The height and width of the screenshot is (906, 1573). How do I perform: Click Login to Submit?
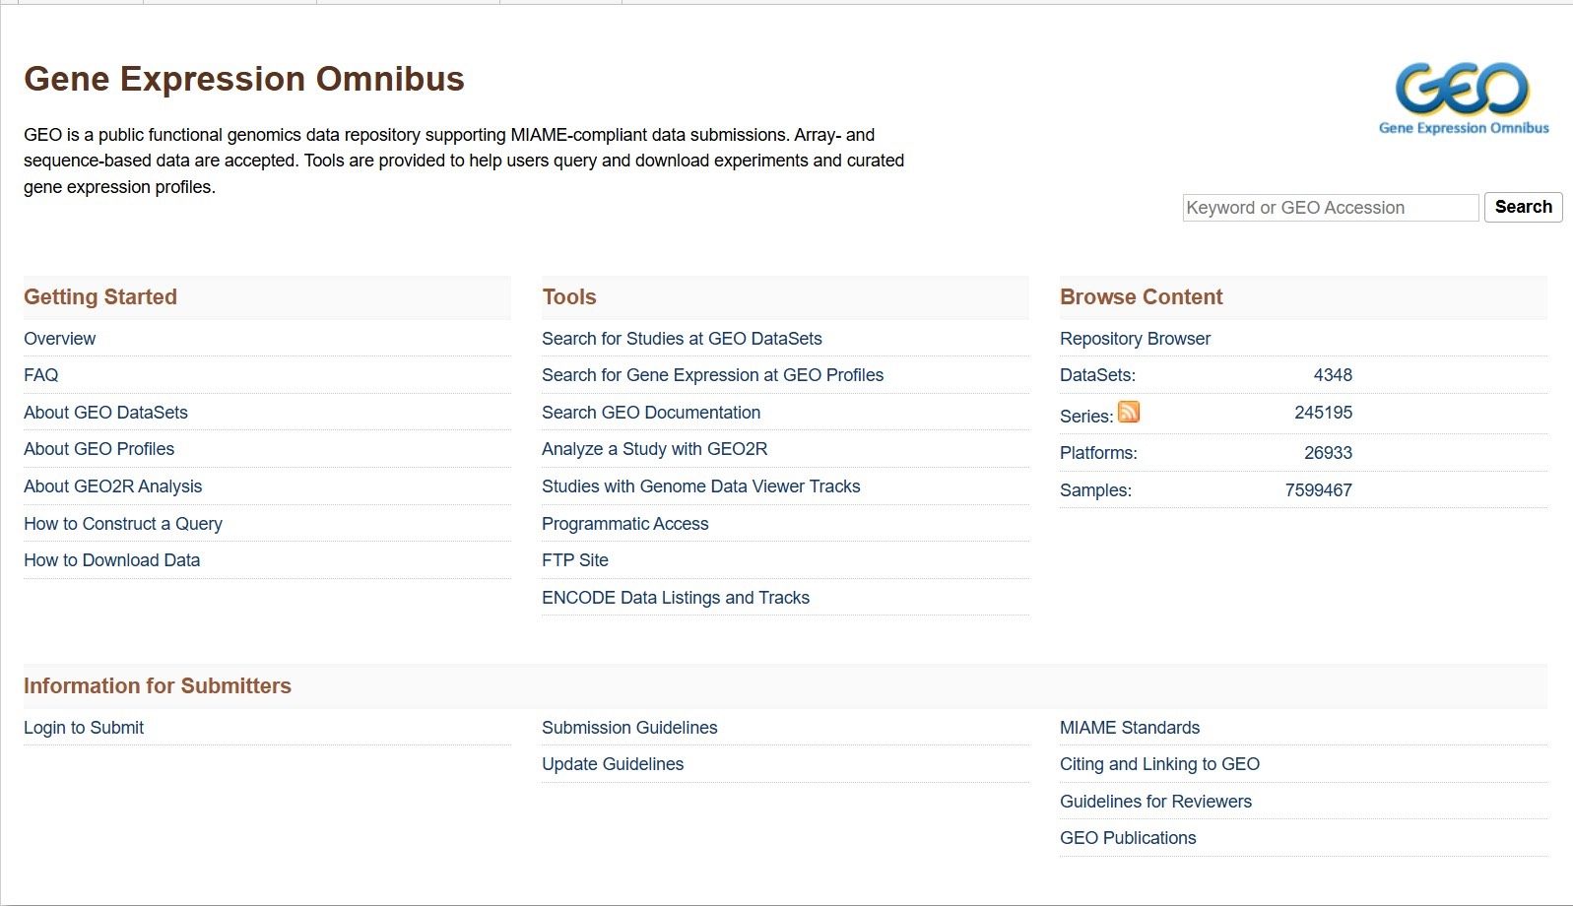coord(84,728)
